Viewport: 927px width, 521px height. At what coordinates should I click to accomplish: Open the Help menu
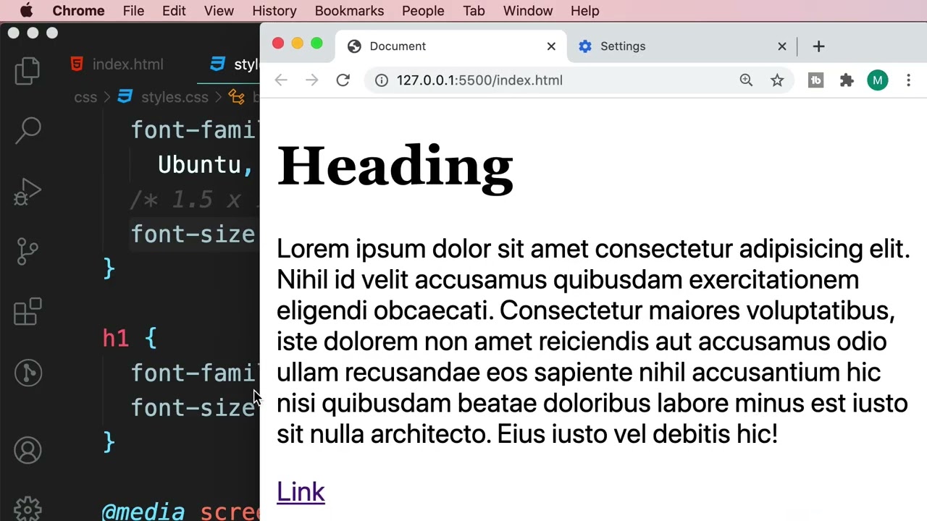[x=584, y=11]
